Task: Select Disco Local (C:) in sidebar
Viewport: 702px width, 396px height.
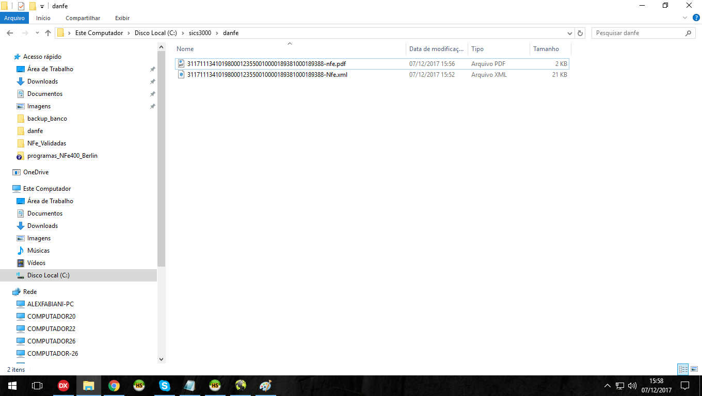Action: pos(48,275)
